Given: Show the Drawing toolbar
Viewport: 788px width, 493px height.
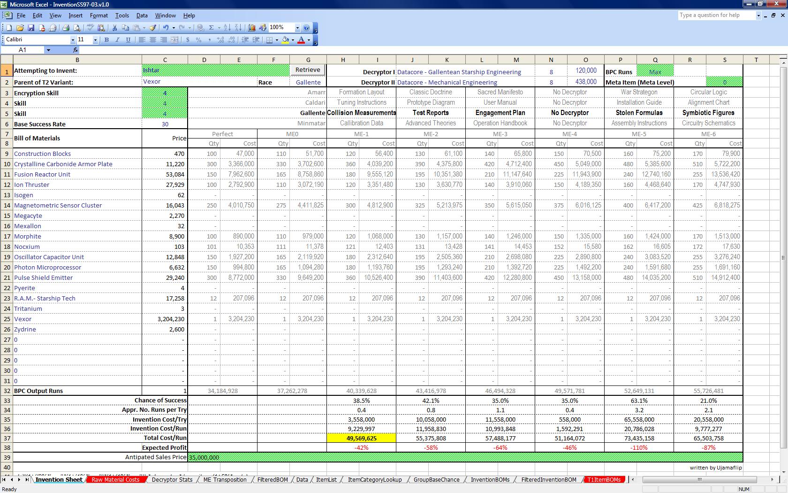Looking at the screenshot, I should (263, 28).
